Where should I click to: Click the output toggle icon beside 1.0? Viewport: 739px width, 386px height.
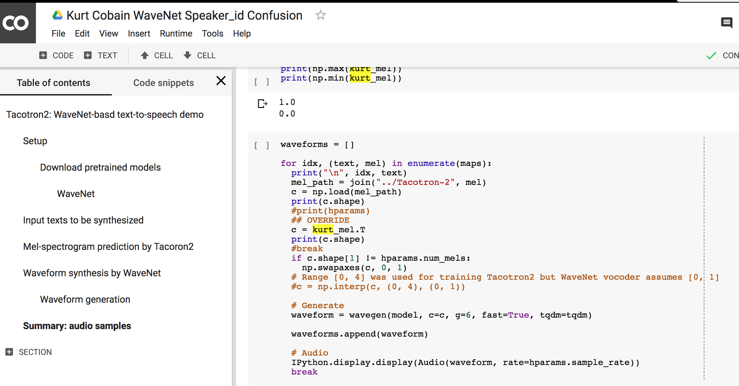(x=262, y=103)
